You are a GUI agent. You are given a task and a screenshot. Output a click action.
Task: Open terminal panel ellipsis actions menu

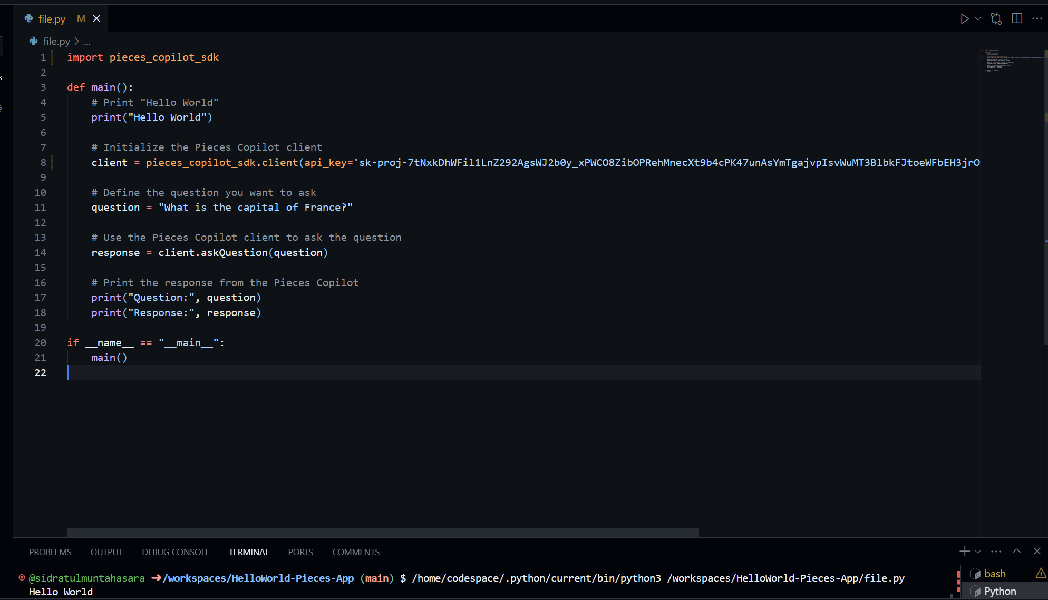click(996, 552)
